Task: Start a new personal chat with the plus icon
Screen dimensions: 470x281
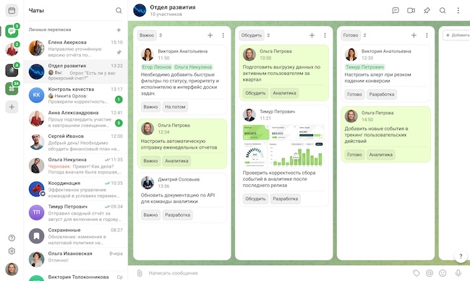Action: pyautogui.click(x=119, y=30)
